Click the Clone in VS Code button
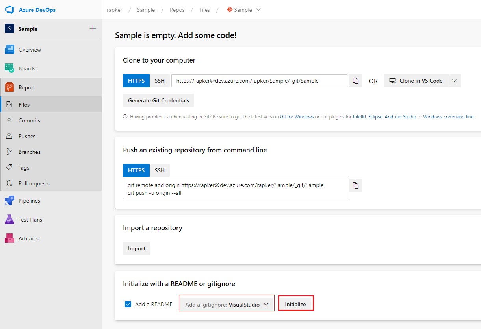Viewport: 481px width, 329px height. (x=416, y=81)
